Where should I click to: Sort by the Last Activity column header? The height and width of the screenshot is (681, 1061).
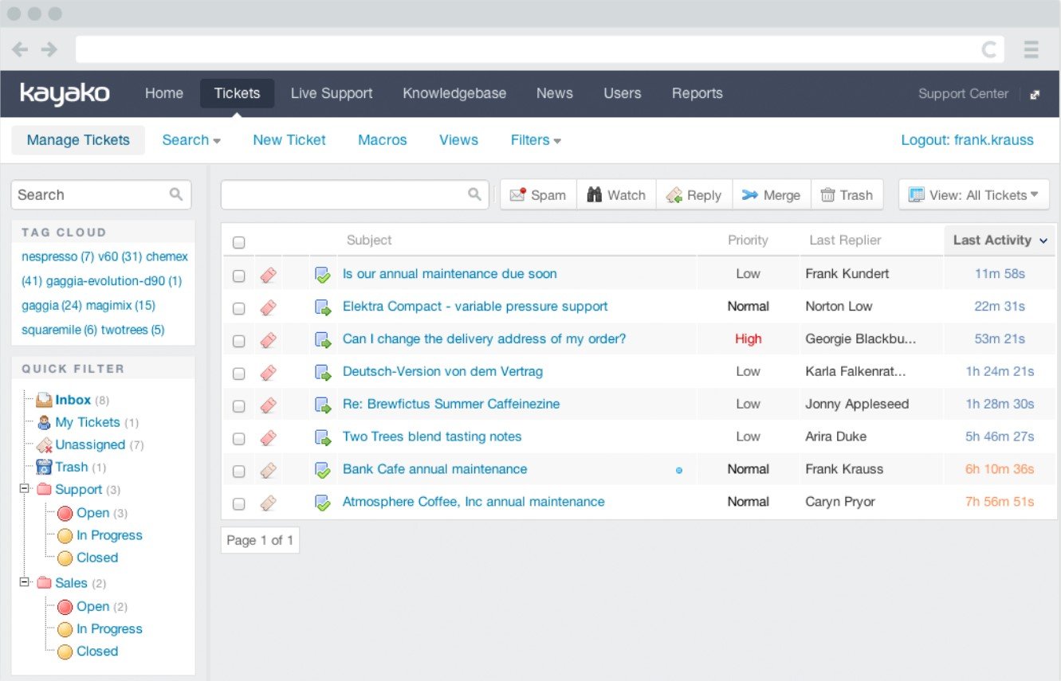1000,240
